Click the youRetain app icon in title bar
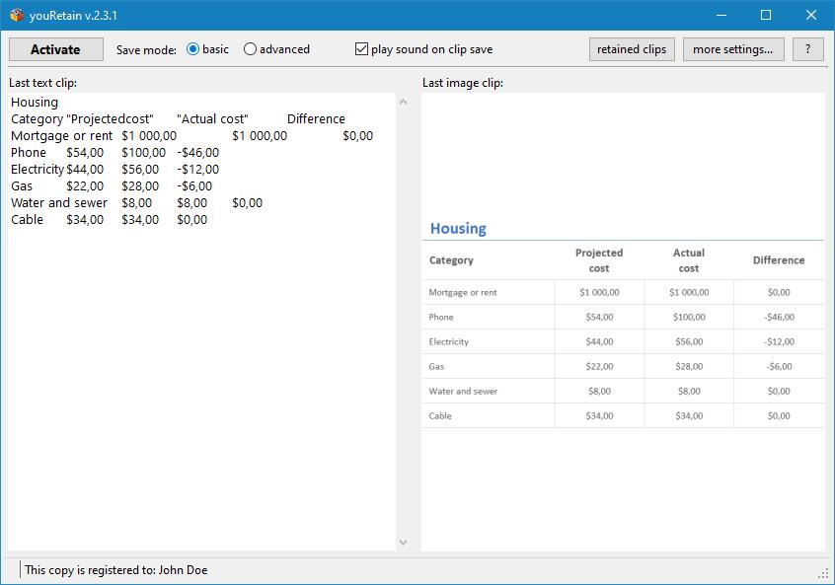The image size is (835, 585). (16, 15)
